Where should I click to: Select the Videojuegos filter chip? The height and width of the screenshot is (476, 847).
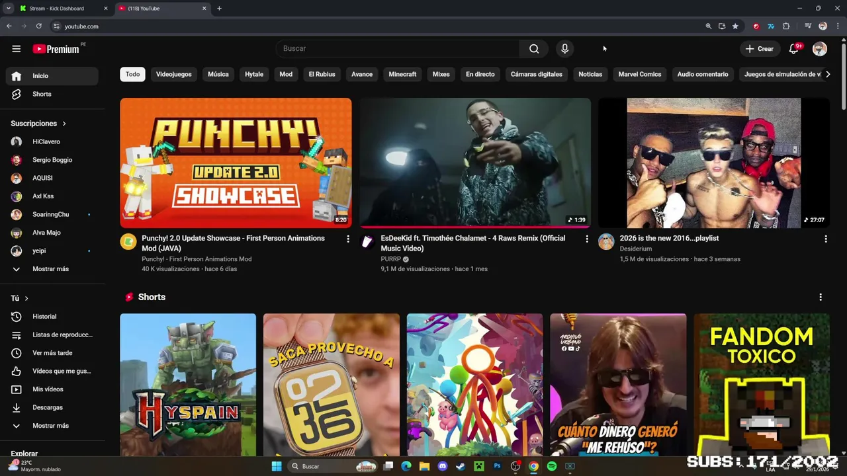coord(174,74)
